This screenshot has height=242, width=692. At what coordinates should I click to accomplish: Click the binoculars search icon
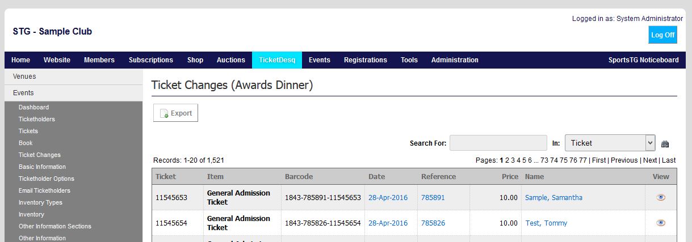[x=665, y=144]
